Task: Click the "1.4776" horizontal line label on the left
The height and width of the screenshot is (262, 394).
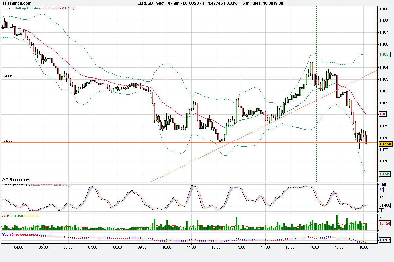Action: click(x=7, y=140)
